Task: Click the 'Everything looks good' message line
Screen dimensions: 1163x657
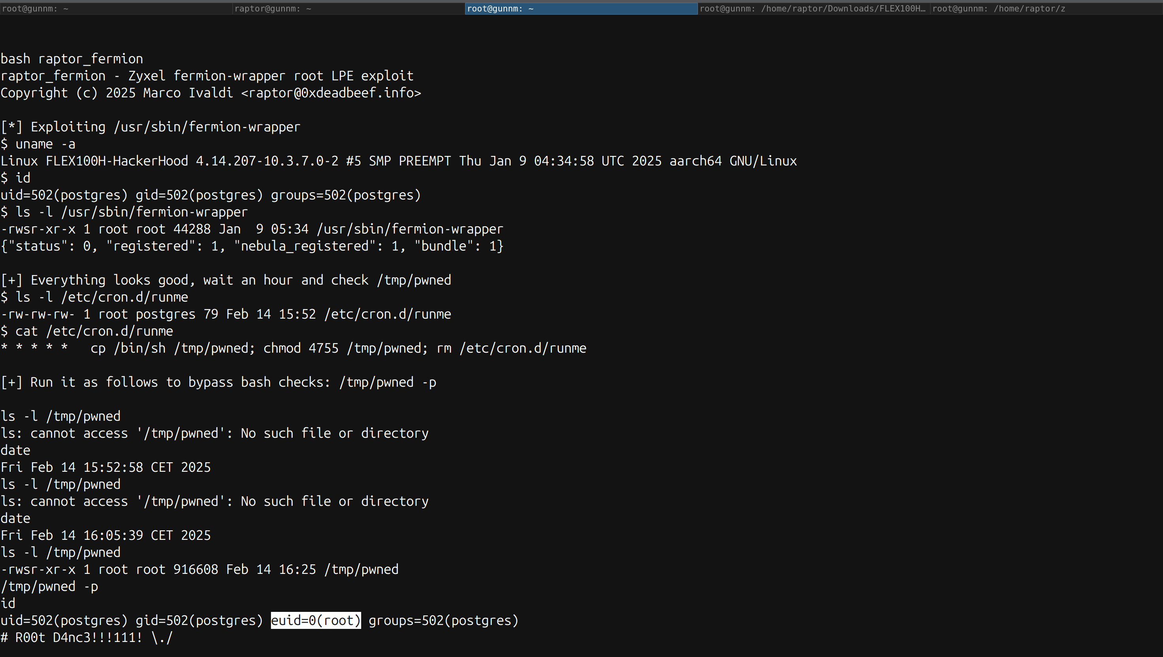Action: (226, 280)
